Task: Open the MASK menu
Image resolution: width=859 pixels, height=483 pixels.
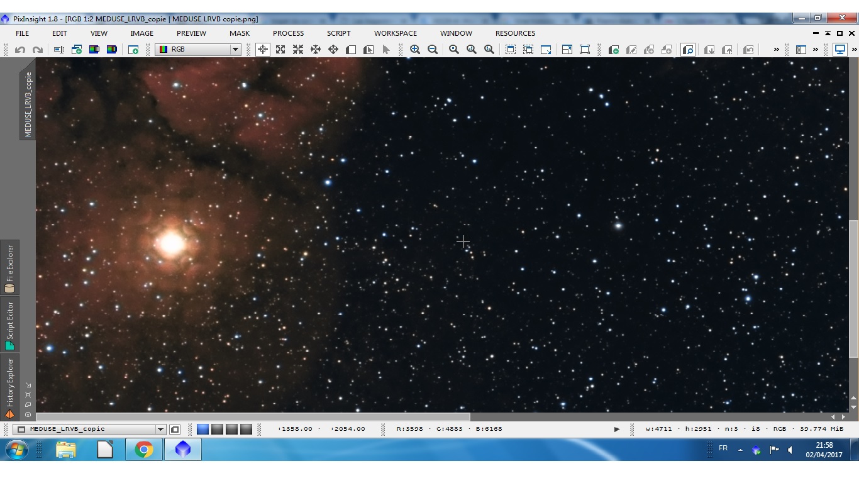Action: [x=240, y=33]
